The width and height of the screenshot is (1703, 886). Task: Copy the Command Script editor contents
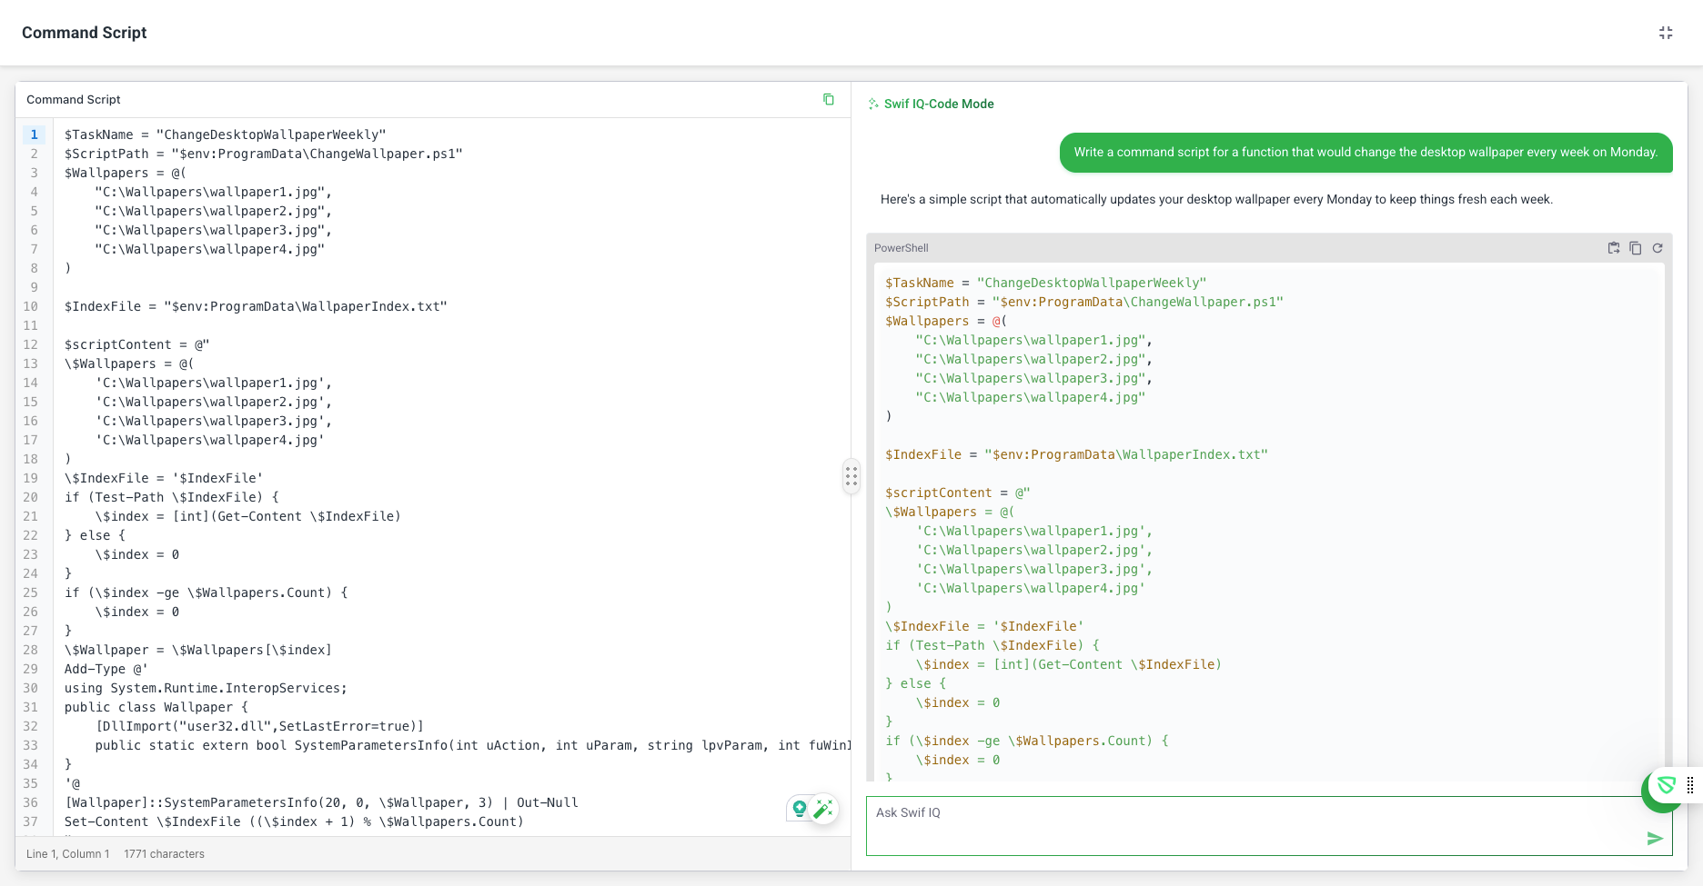point(828,99)
